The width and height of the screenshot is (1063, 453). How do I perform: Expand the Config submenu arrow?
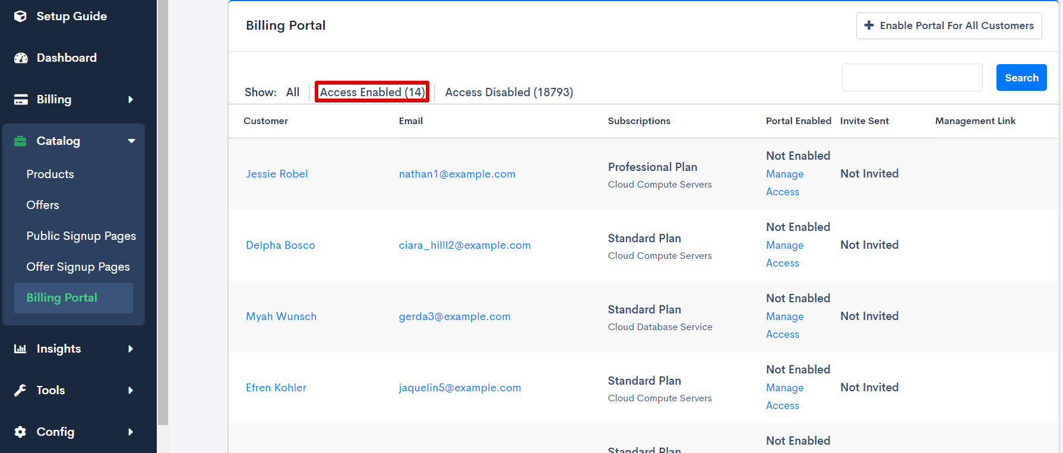tap(131, 432)
